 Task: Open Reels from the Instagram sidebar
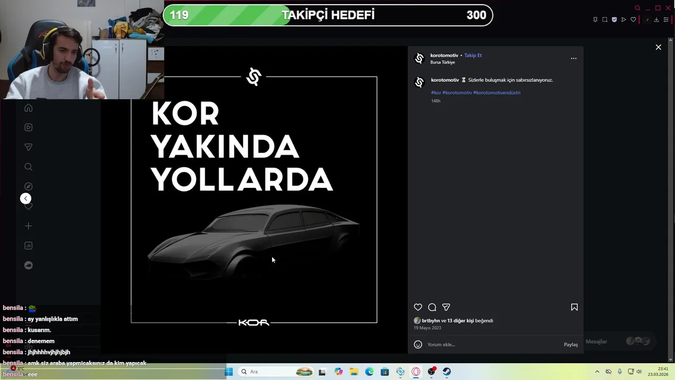click(x=28, y=127)
